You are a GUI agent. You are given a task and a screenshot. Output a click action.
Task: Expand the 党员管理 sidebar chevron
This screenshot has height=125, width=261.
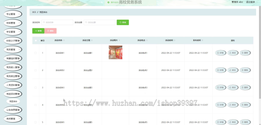pos(19,50)
